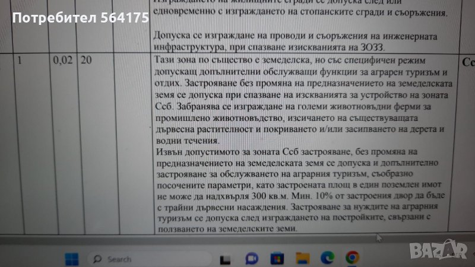
Task: Select the table cell containing "0,02"
Action: [x=62, y=61]
